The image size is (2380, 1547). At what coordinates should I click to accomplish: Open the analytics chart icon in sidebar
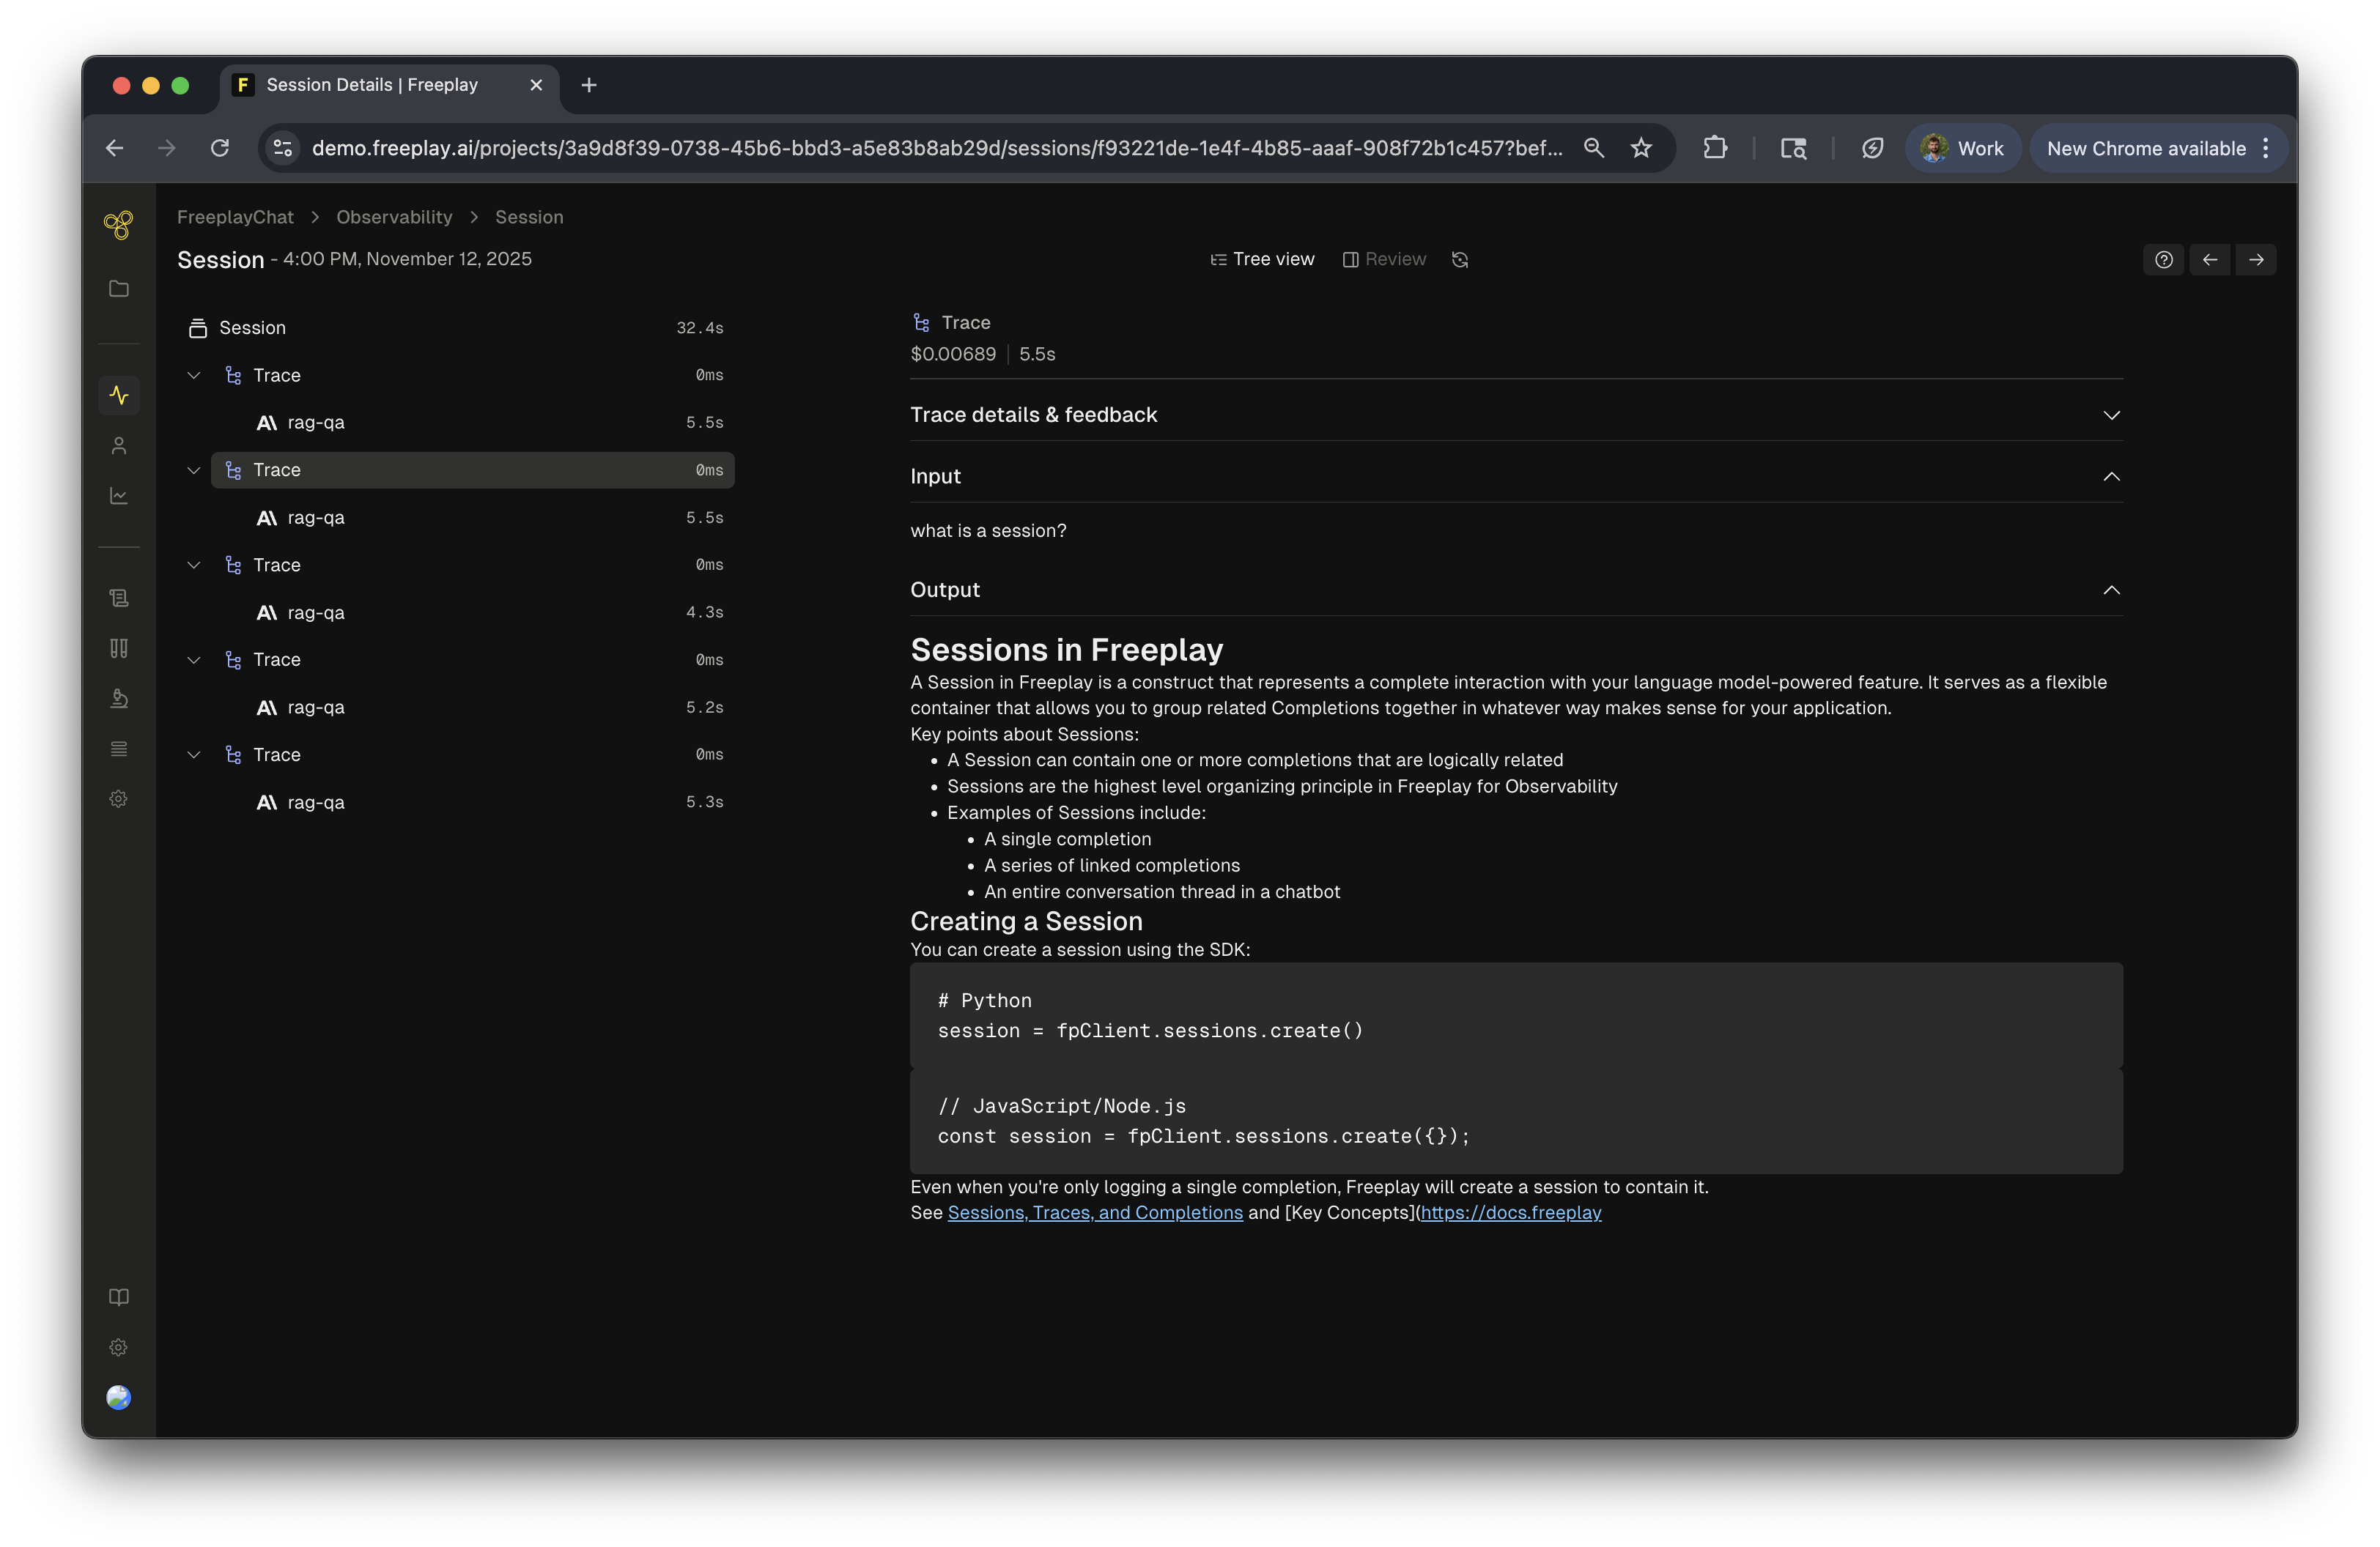[x=119, y=496]
